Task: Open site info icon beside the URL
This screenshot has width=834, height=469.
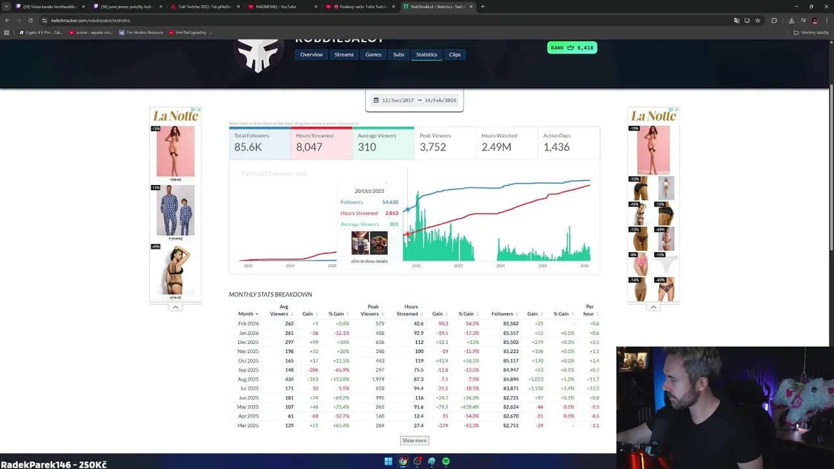Action: tap(44, 20)
